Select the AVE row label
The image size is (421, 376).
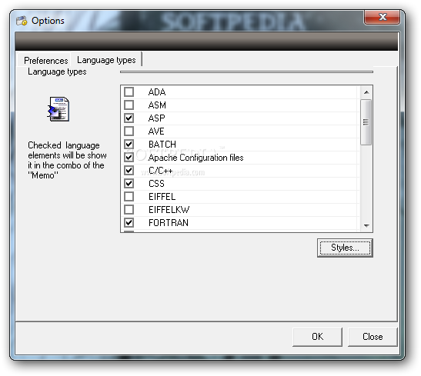pos(156,131)
